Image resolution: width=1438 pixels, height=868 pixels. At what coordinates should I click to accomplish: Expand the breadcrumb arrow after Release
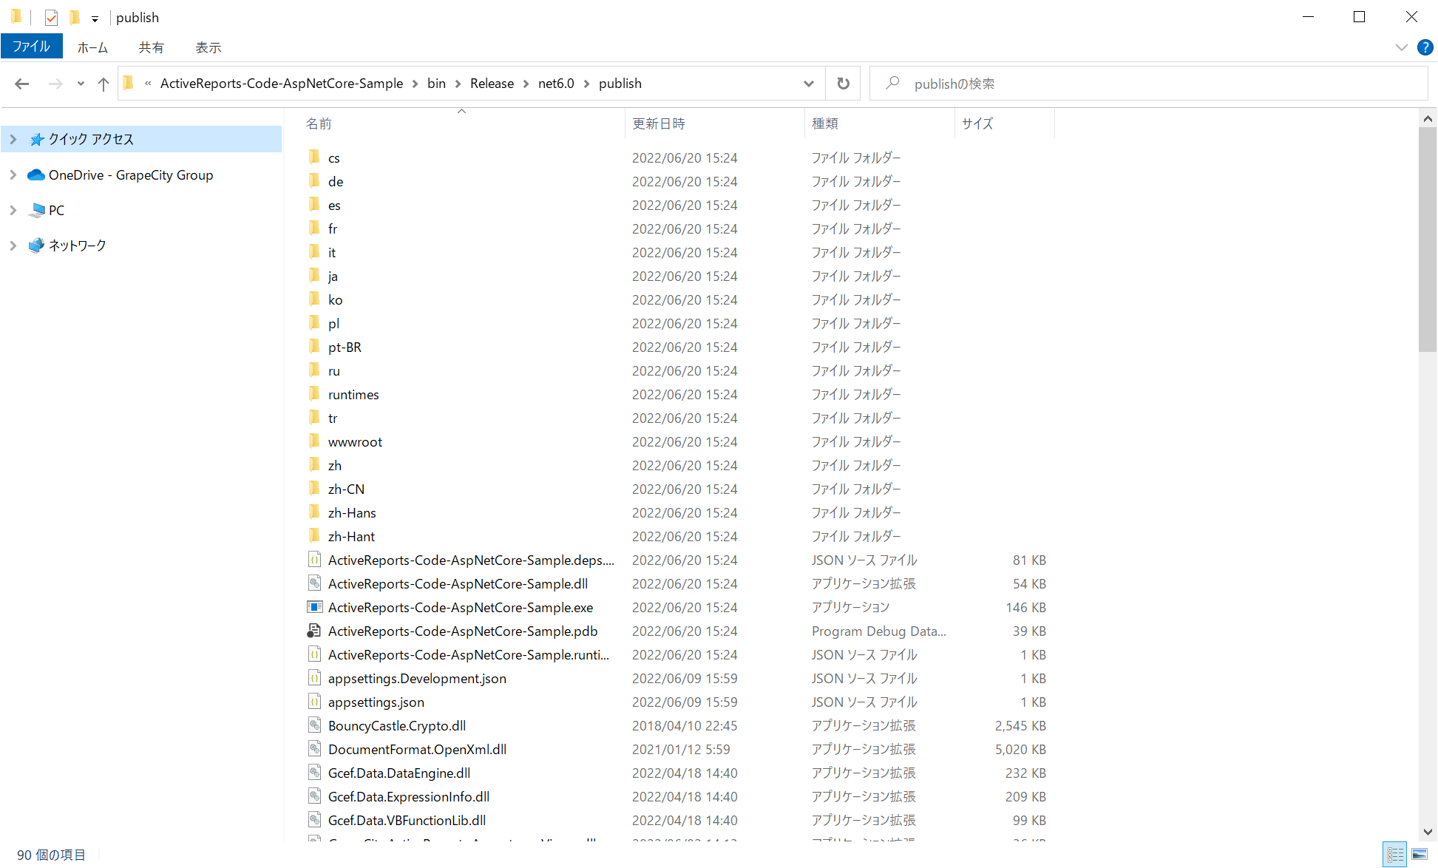[x=526, y=84]
